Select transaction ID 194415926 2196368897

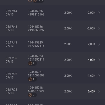tap(36, 28)
